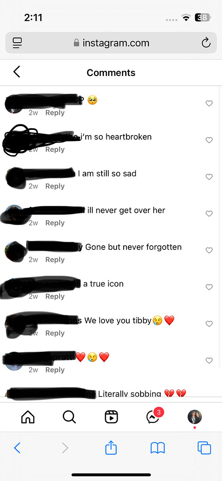Go back with Safari's blue back arrow
Viewport: 222px width, 481px height.
(17, 448)
